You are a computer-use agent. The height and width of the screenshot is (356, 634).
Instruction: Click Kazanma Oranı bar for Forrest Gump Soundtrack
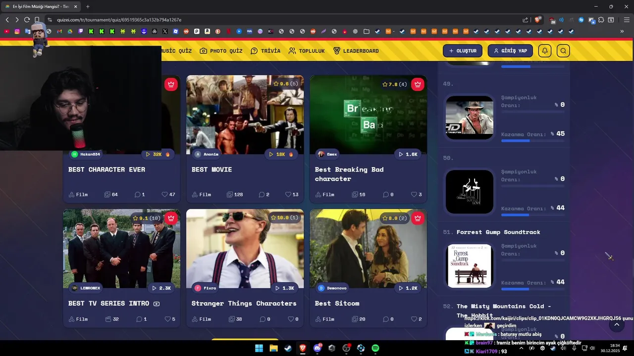533,289
